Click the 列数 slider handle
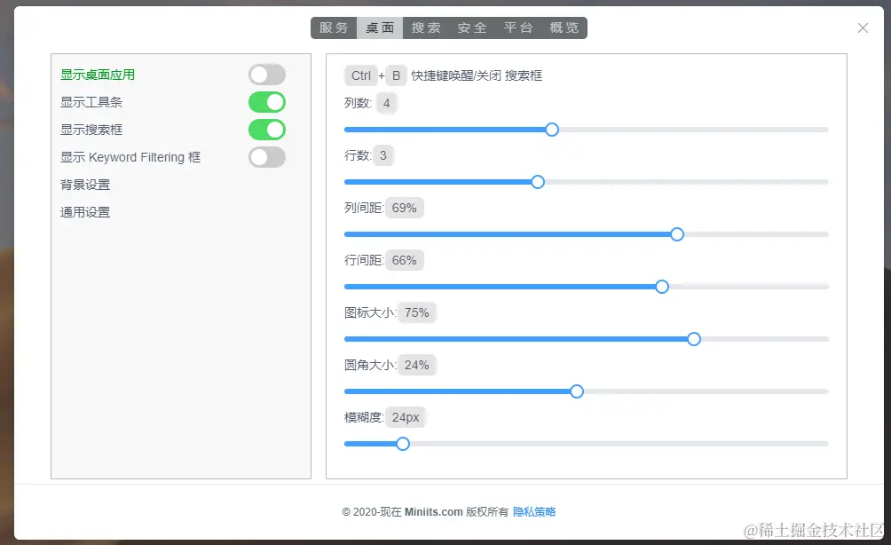 pyautogui.click(x=552, y=129)
